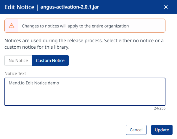
Task: Focus the Notice Text input box
Action: (x=85, y=92)
